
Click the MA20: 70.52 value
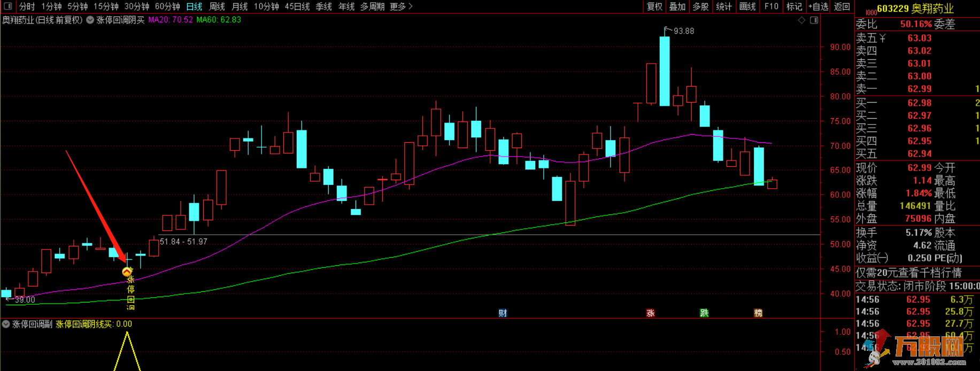coord(171,20)
